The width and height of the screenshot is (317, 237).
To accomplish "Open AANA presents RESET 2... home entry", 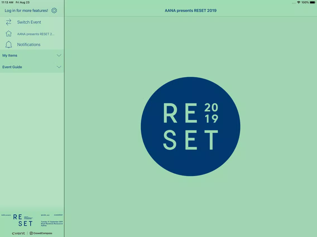I will click(x=32, y=34).
